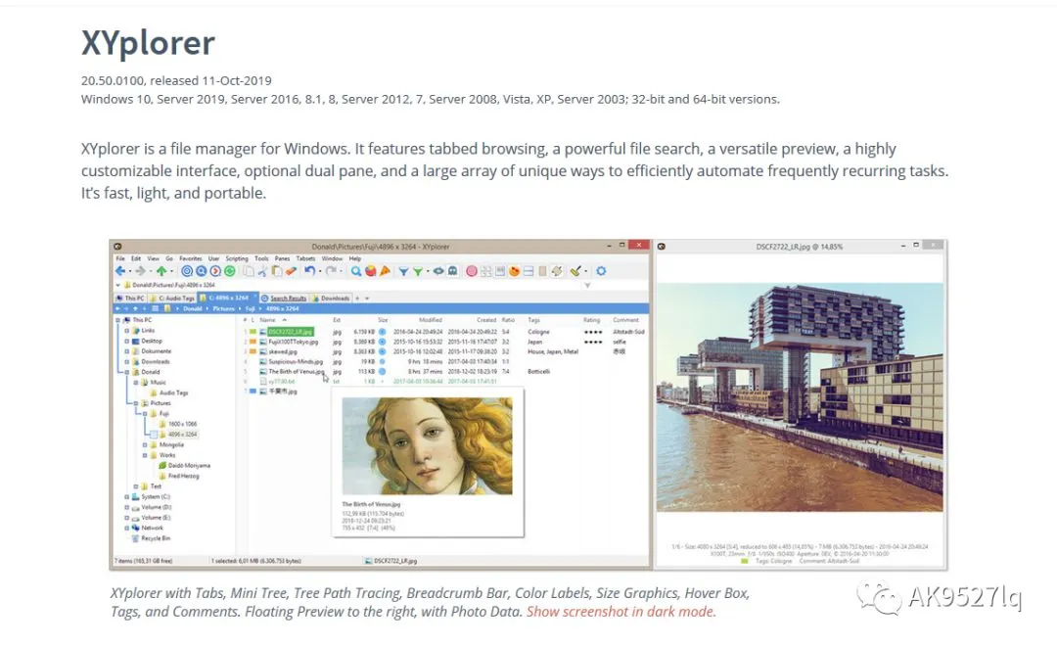The width and height of the screenshot is (1057, 646).
Task: Switch to the Search Results tab
Action: click(283, 299)
